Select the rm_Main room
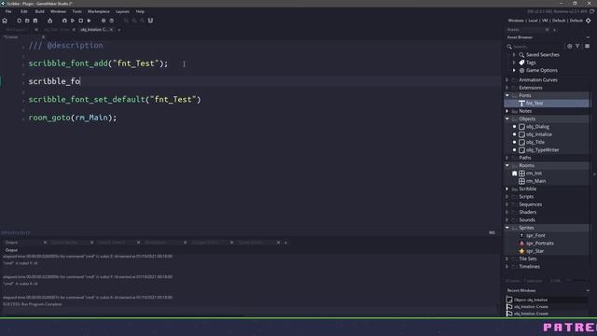The image size is (597, 336). [x=535, y=181]
